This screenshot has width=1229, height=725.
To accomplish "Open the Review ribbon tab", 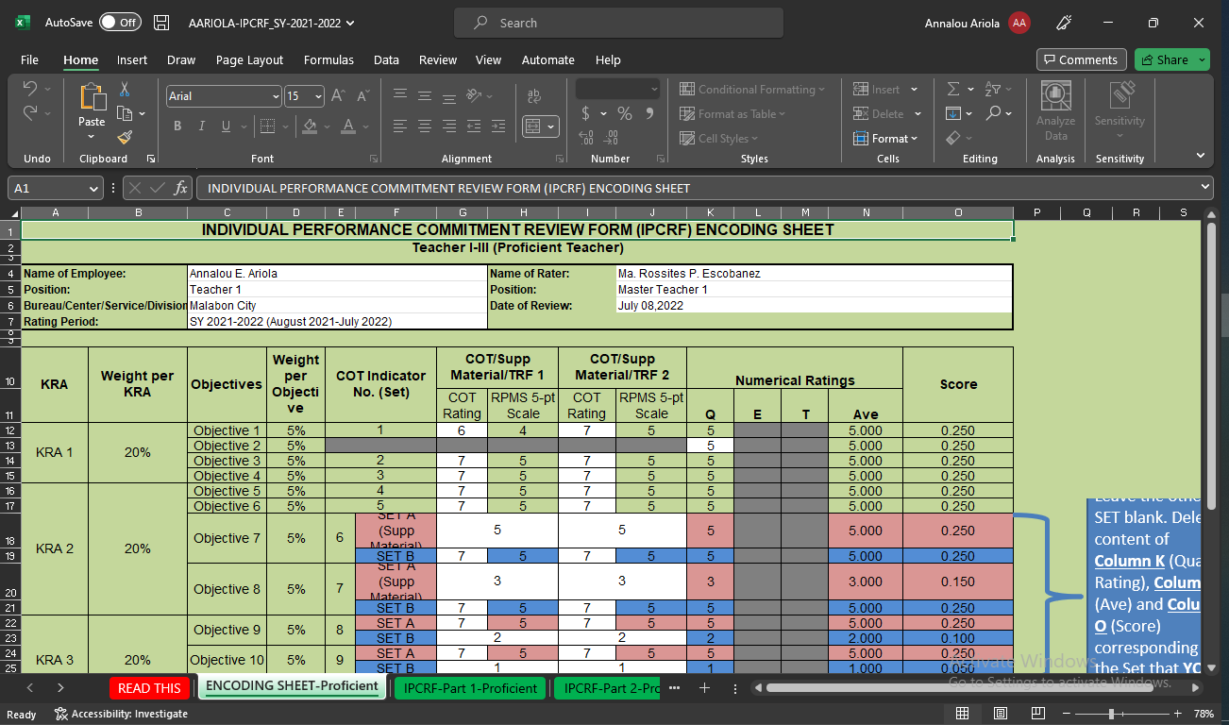I will tap(438, 59).
